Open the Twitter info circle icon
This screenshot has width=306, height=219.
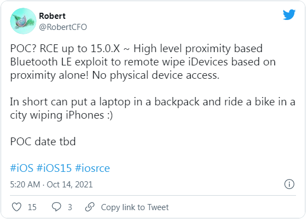coord(289,184)
